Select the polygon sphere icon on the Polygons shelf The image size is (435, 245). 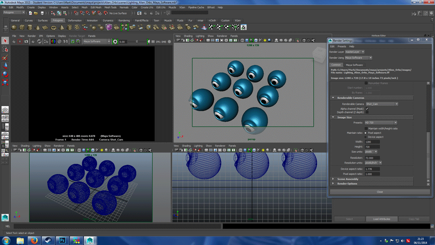pyautogui.click(x=14, y=27)
